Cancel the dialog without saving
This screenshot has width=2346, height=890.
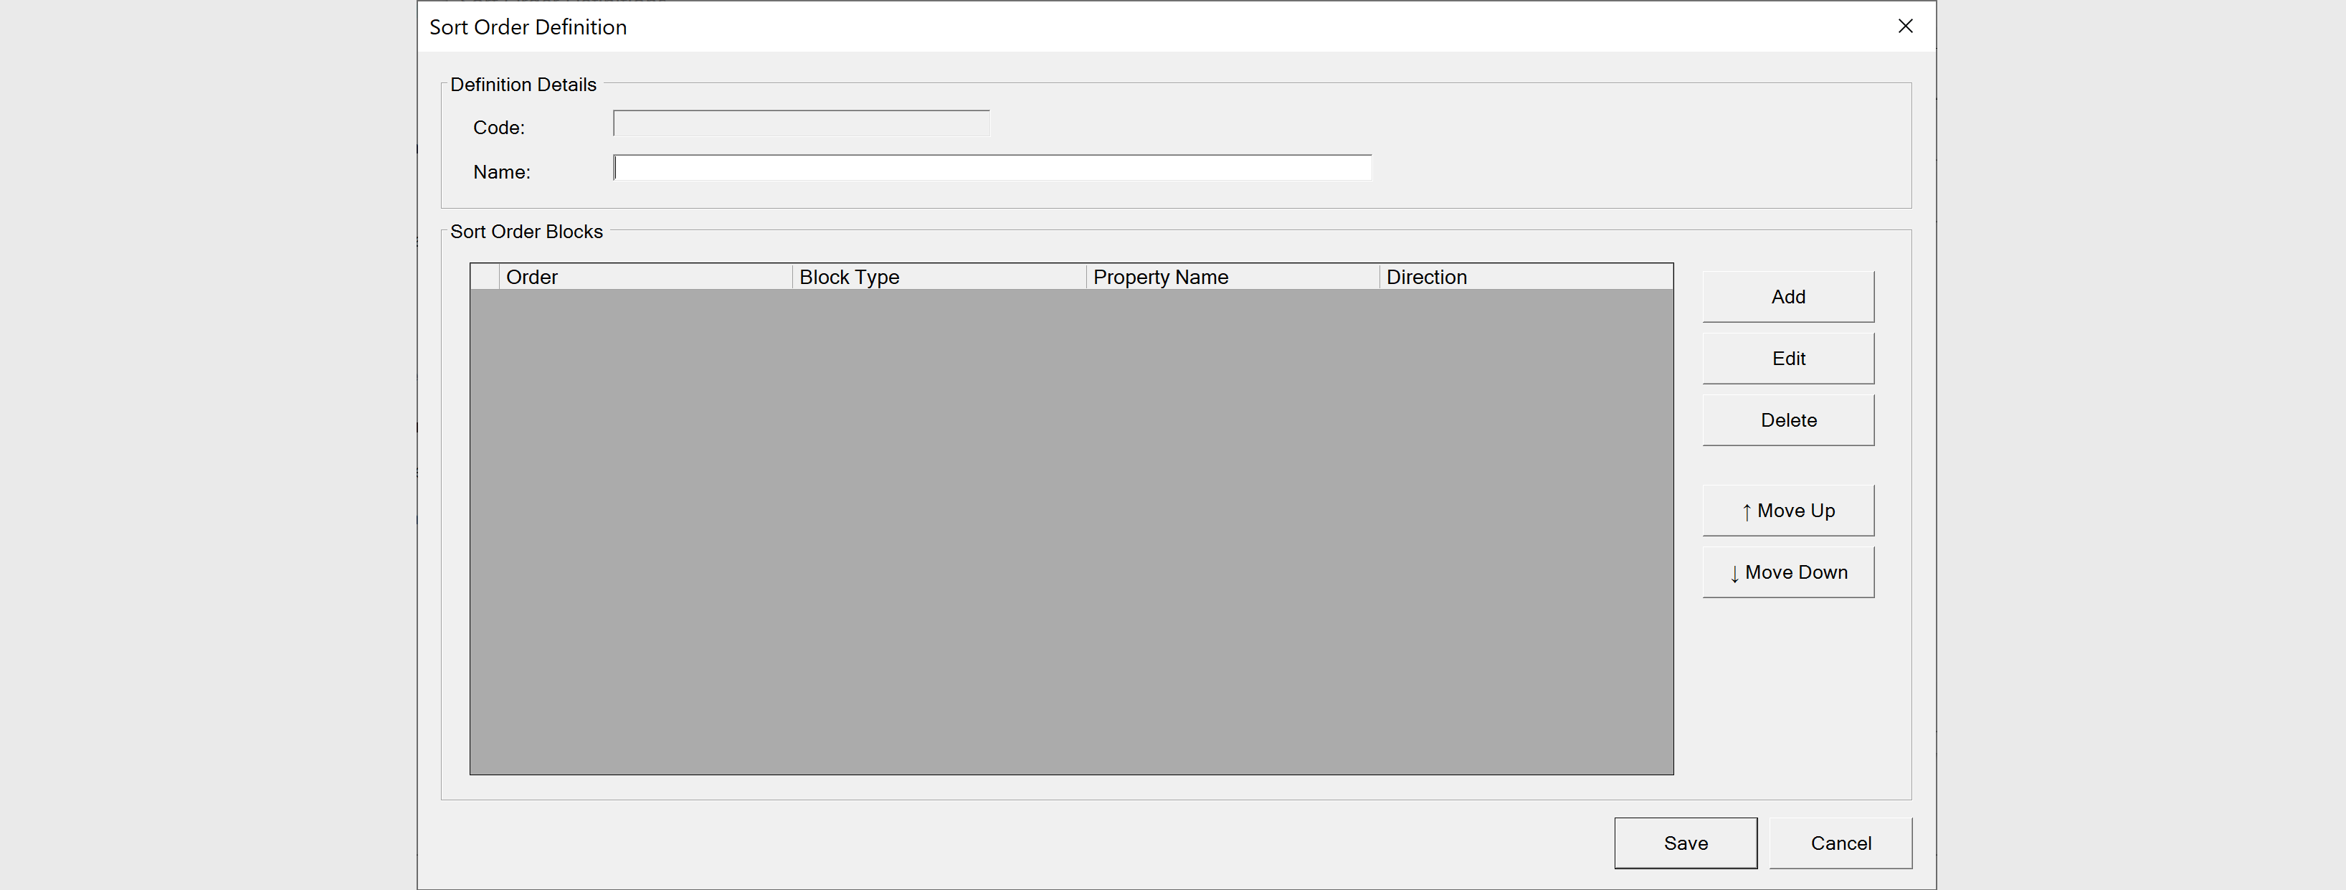point(1841,843)
